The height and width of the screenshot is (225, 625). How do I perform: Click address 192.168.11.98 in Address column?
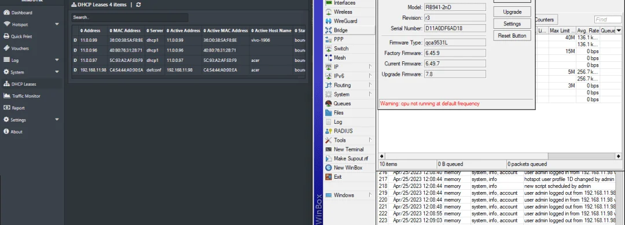coord(93,69)
